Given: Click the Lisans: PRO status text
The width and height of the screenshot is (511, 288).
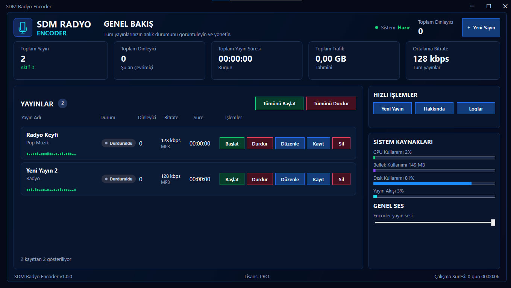Looking at the screenshot, I should pos(257,277).
